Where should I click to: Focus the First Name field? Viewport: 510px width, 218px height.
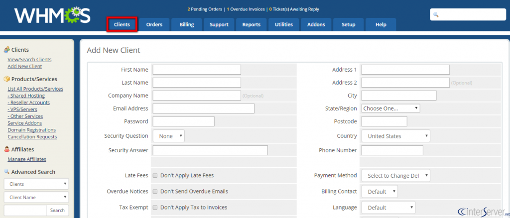(x=197, y=70)
